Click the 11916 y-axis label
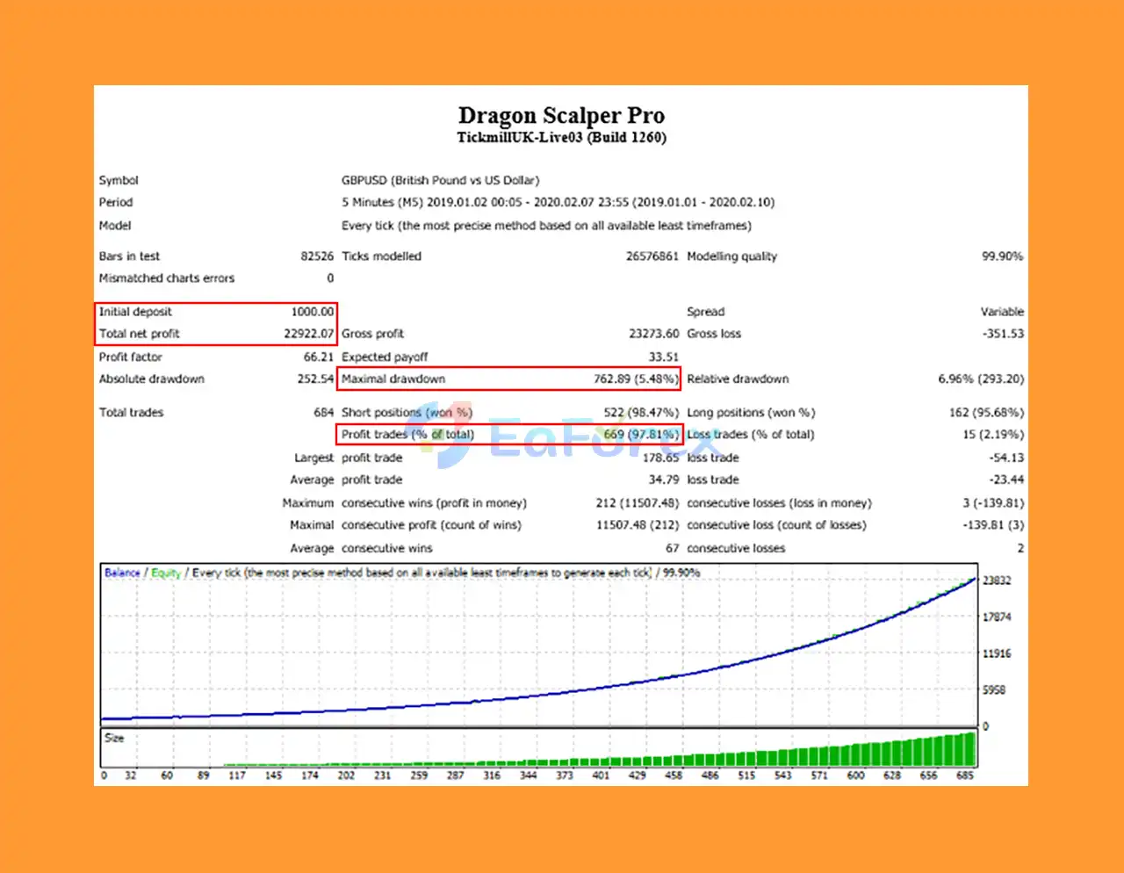Image resolution: width=1124 pixels, height=873 pixels. tap(997, 653)
